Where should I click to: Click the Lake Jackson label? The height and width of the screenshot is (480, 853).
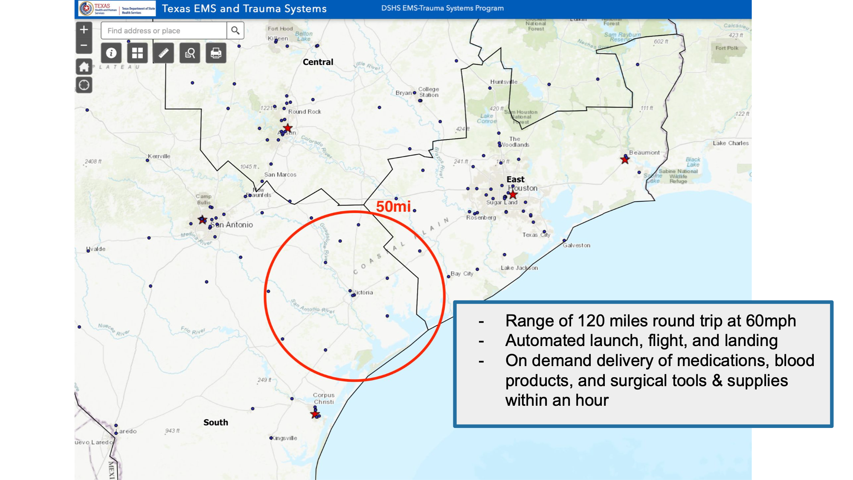pos(519,268)
